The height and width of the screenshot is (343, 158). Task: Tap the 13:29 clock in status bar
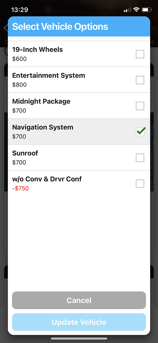click(x=19, y=10)
